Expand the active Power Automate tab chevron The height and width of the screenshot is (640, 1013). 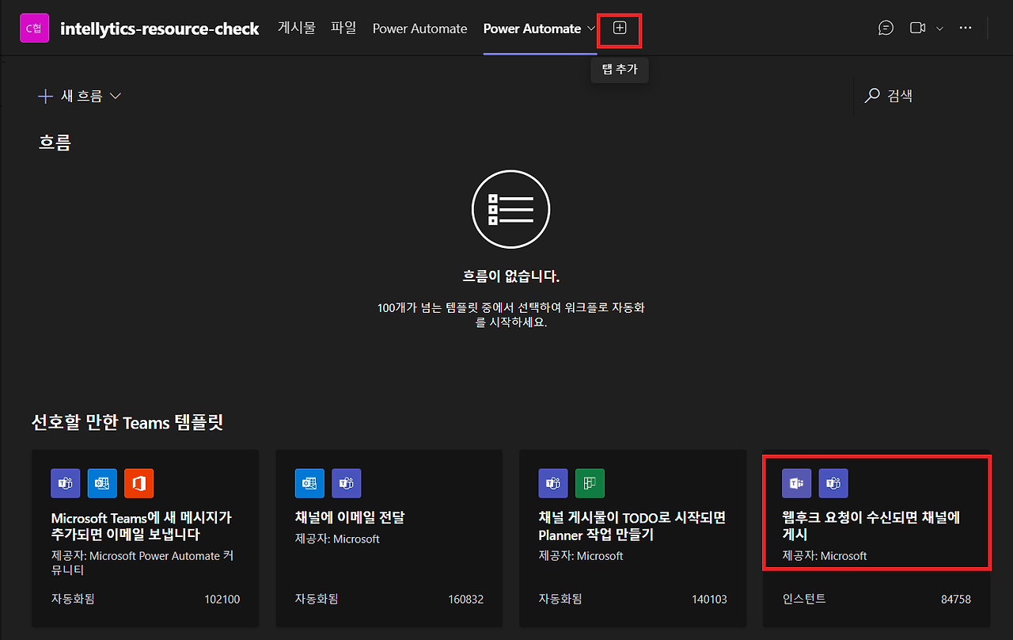click(590, 29)
